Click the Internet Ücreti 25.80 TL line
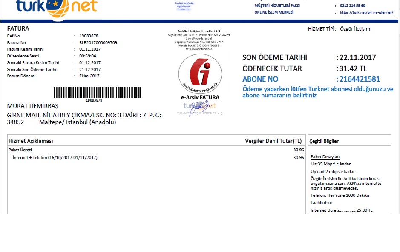The width and height of the screenshot is (400, 252). (x=342, y=210)
